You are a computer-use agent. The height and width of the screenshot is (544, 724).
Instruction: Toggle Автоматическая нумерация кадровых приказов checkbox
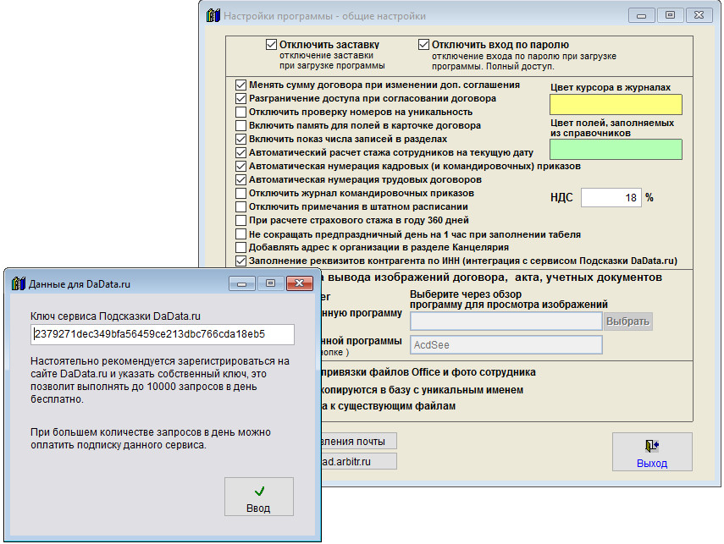pos(240,166)
